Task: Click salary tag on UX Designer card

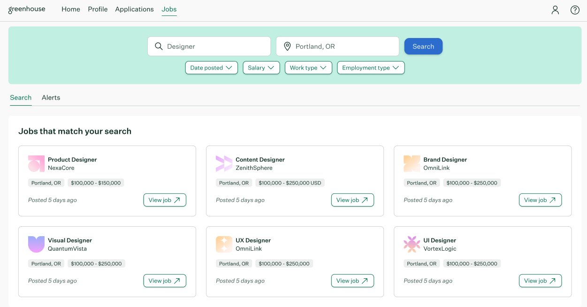Action: pos(284,264)
